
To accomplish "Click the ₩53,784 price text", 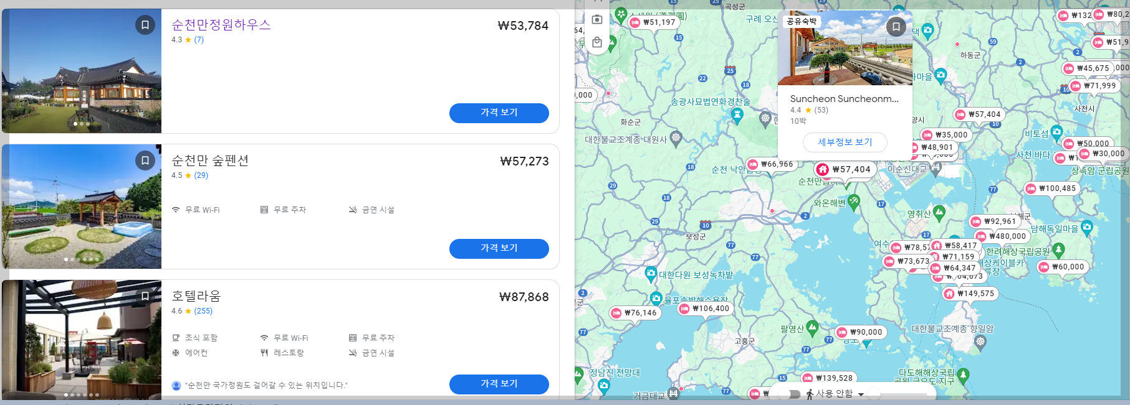I will (523, 26).
